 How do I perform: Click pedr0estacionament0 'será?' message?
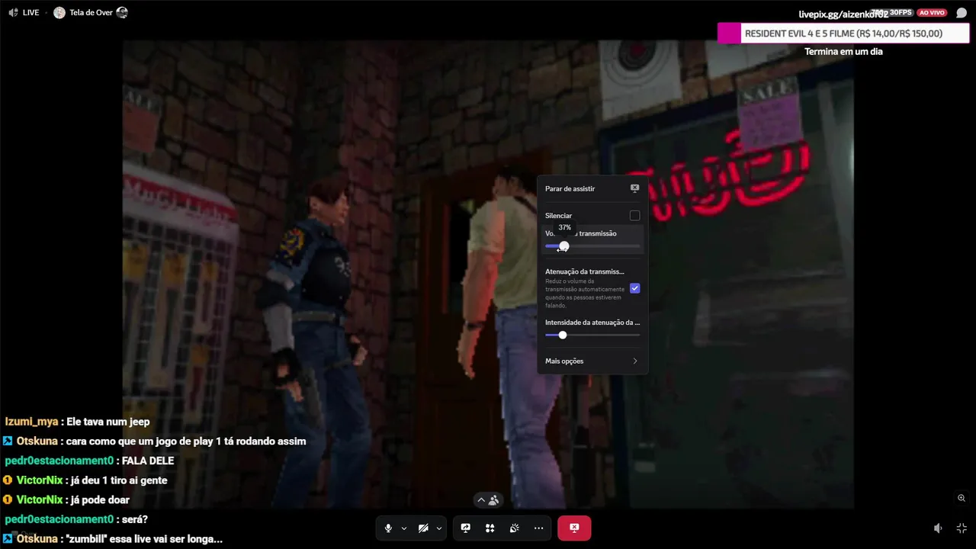coord(75,519)
